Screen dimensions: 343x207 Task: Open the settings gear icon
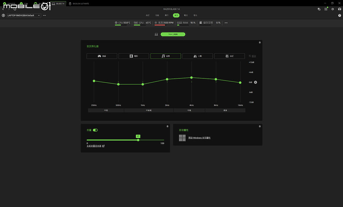click(333, 9)
